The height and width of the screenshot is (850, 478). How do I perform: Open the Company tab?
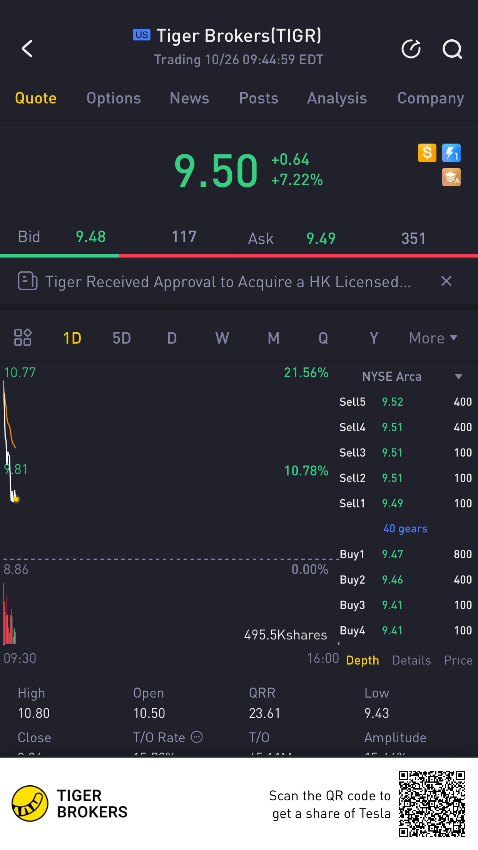coord(431,98)
